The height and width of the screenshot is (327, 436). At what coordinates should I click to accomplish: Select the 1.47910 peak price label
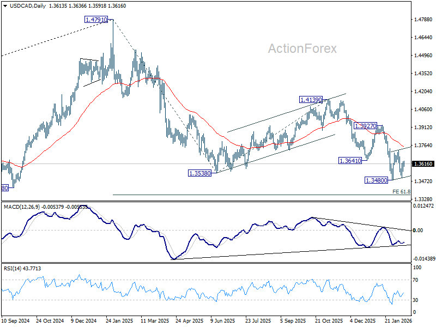click(96, 20)
